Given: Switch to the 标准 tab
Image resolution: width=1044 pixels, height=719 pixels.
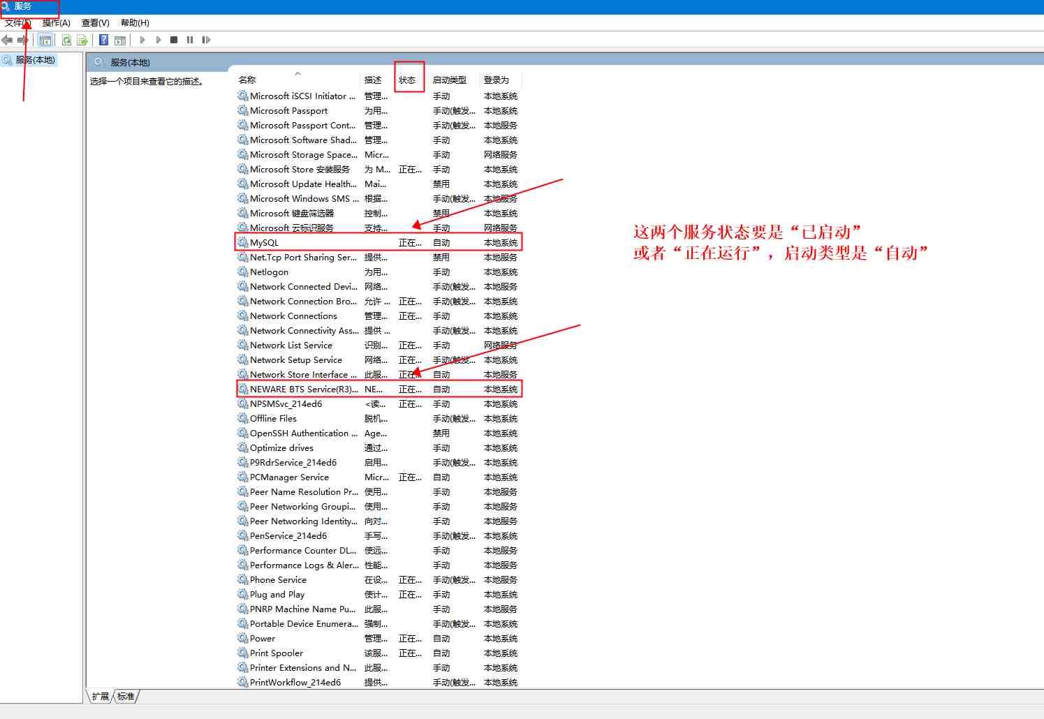Looking at the screenshot, I should [x=126, y=696].
